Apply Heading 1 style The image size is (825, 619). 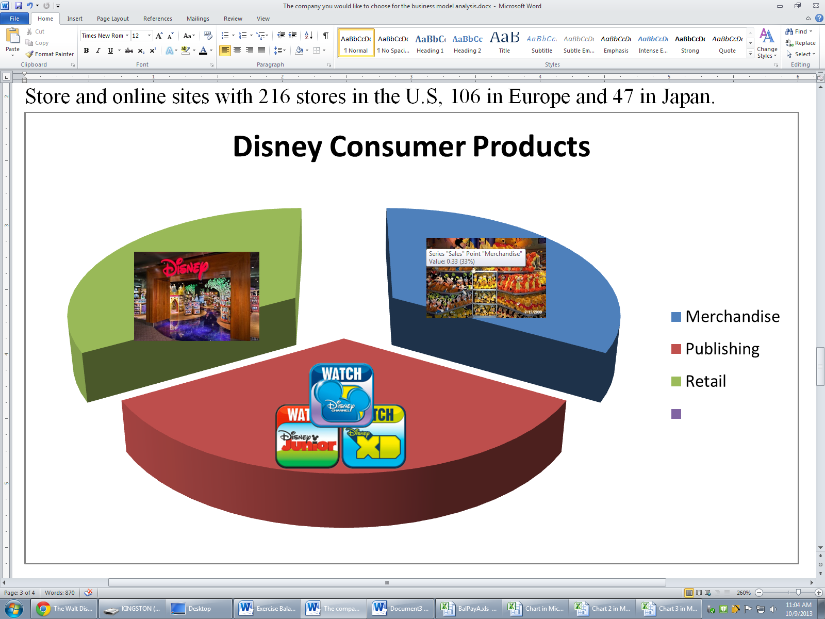(430, 43)
